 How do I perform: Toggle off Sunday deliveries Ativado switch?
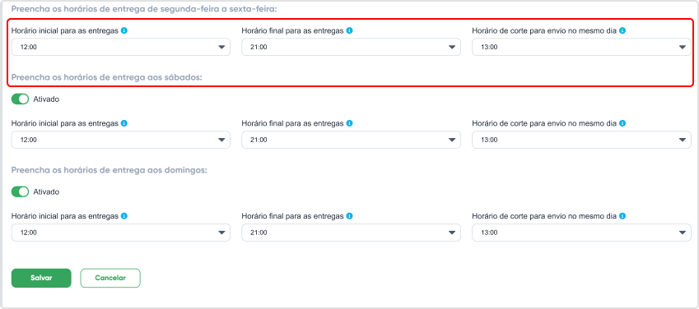pos(20,192)
